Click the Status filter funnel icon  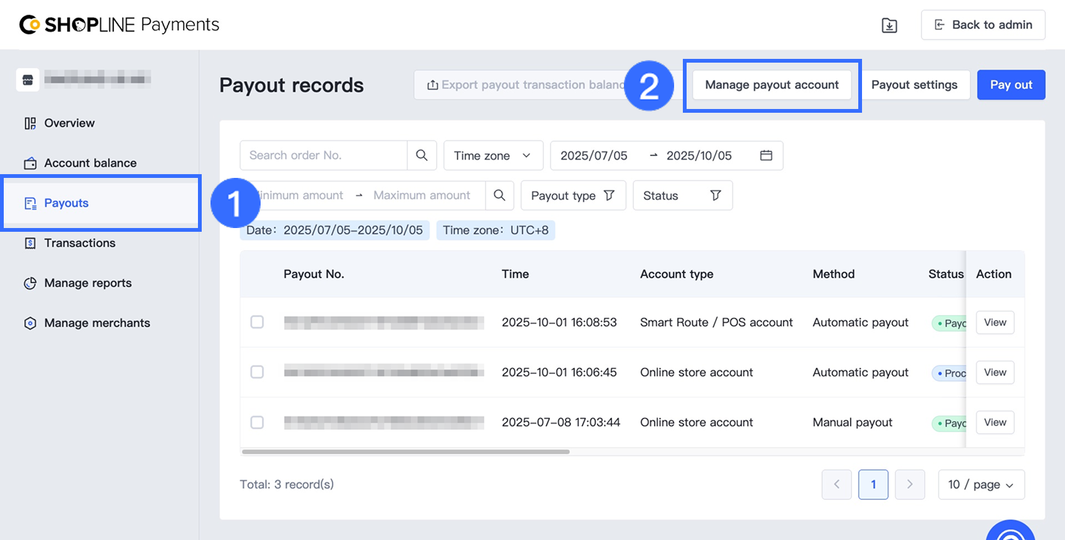coord(715,195)
